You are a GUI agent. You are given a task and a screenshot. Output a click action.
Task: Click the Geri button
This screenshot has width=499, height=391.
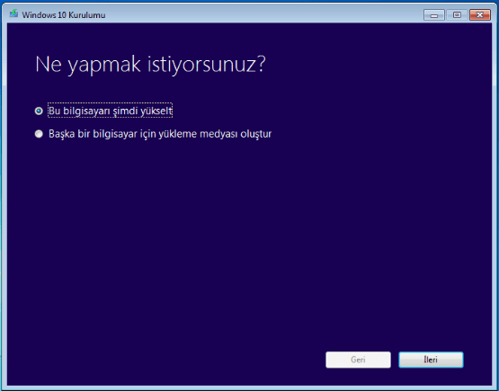click(358, 360)
